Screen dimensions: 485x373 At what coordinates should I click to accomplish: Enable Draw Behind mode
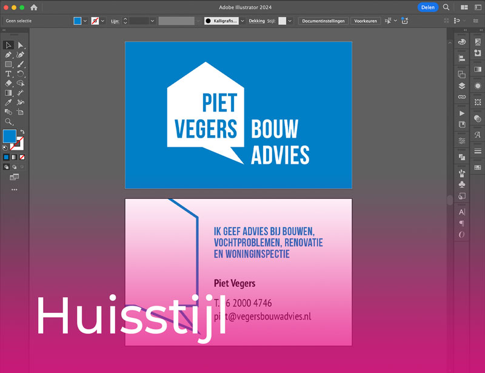coord(14,167)
